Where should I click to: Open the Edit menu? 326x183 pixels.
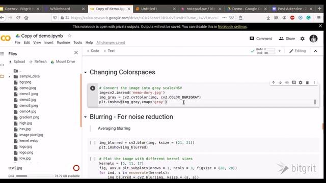[x=26, y=43]
